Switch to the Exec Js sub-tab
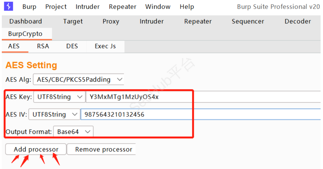The height and width of the screenshot is (169, 323). click(105, 46)
